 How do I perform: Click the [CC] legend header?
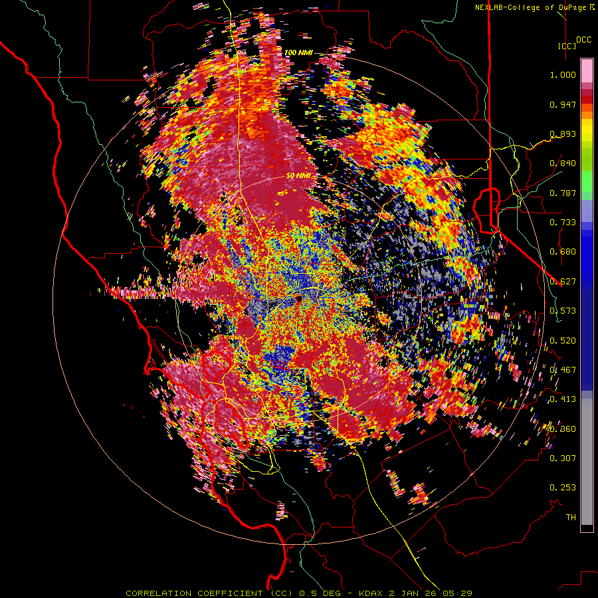567,46
